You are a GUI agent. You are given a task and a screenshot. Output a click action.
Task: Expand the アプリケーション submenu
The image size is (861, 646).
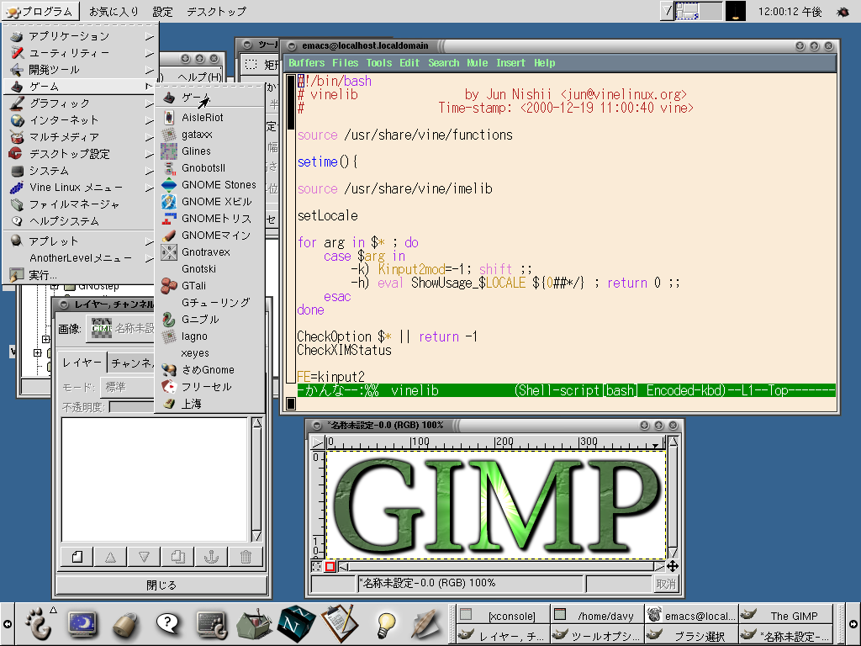[80, 36]
